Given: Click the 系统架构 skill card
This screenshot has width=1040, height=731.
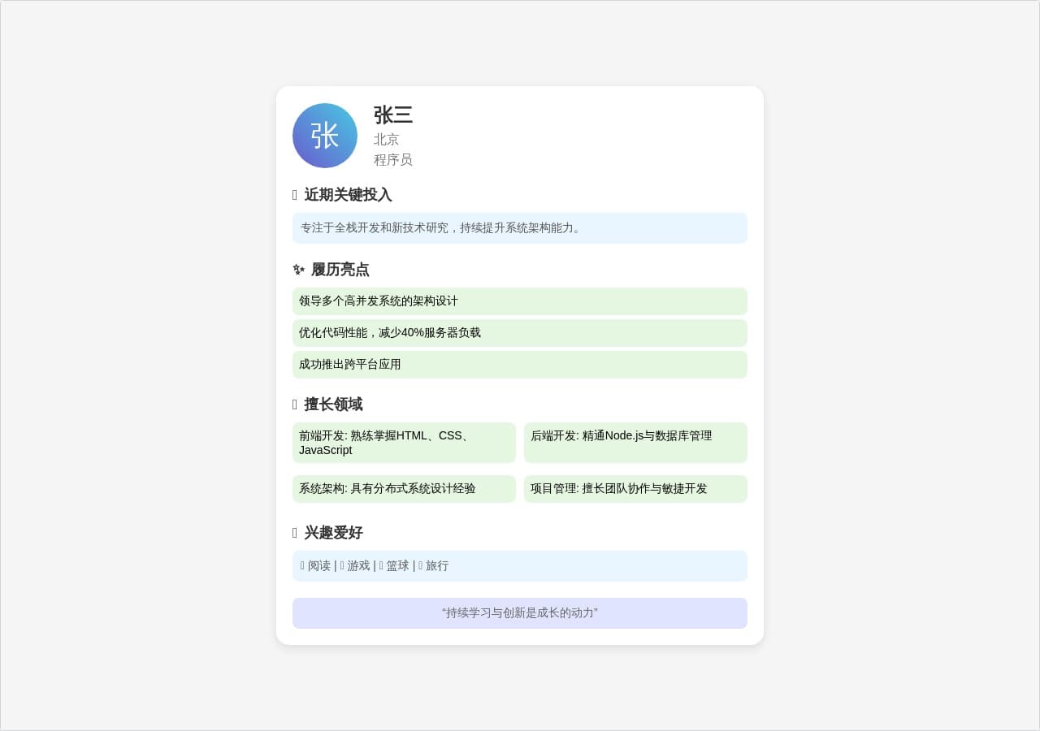Looking at the screenshot, I should point(404,489).
